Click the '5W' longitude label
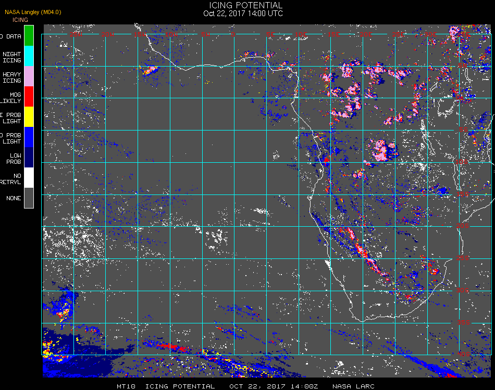Image resolution: width=495 pixels, height=390 pixels. (205, 34)
